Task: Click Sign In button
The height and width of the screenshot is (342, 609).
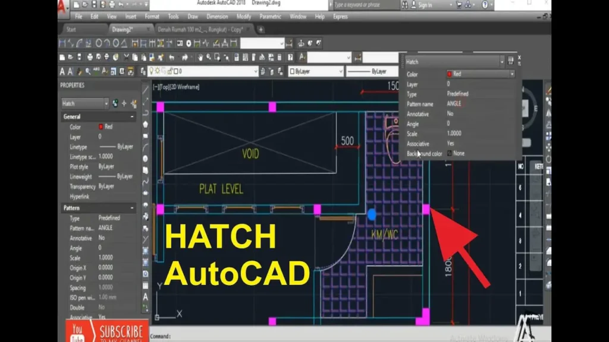Action: [425, 5]
